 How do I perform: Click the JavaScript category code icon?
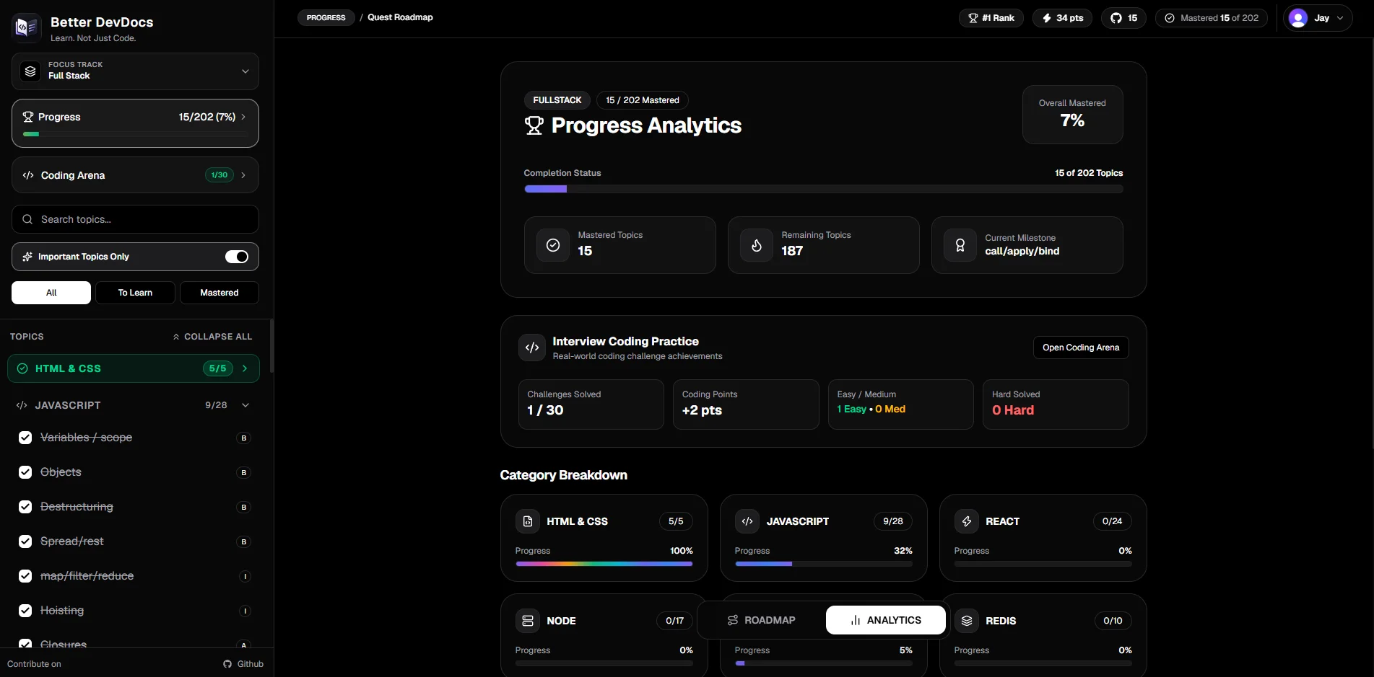pos(747,521)
